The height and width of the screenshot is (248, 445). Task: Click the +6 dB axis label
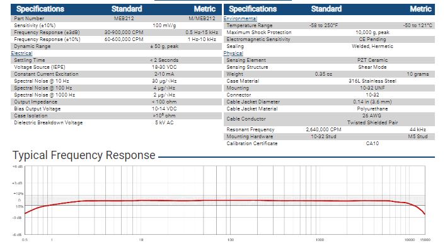[17, 167]
